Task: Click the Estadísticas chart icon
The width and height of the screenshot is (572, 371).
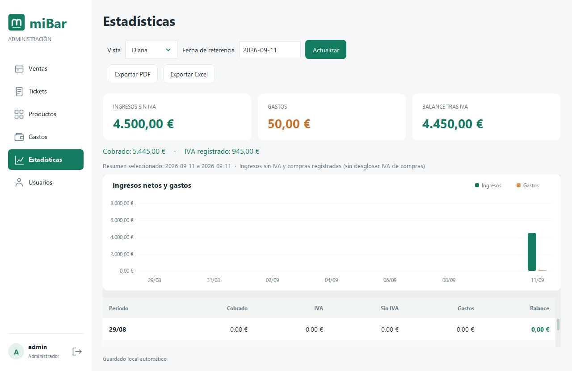Action: click(x=19, y=160)
